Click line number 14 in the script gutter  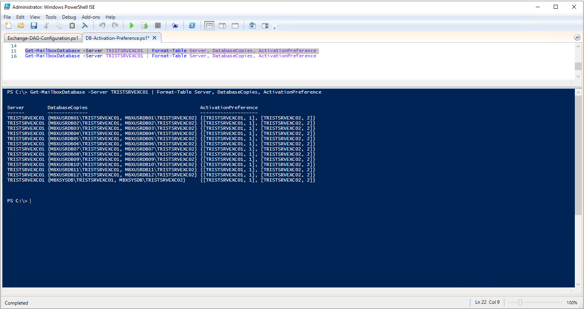[x=14, y=46]
